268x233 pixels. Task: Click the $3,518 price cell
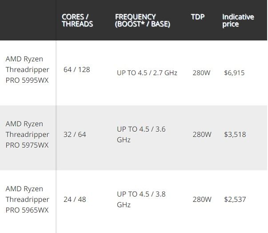coord(235,134)
